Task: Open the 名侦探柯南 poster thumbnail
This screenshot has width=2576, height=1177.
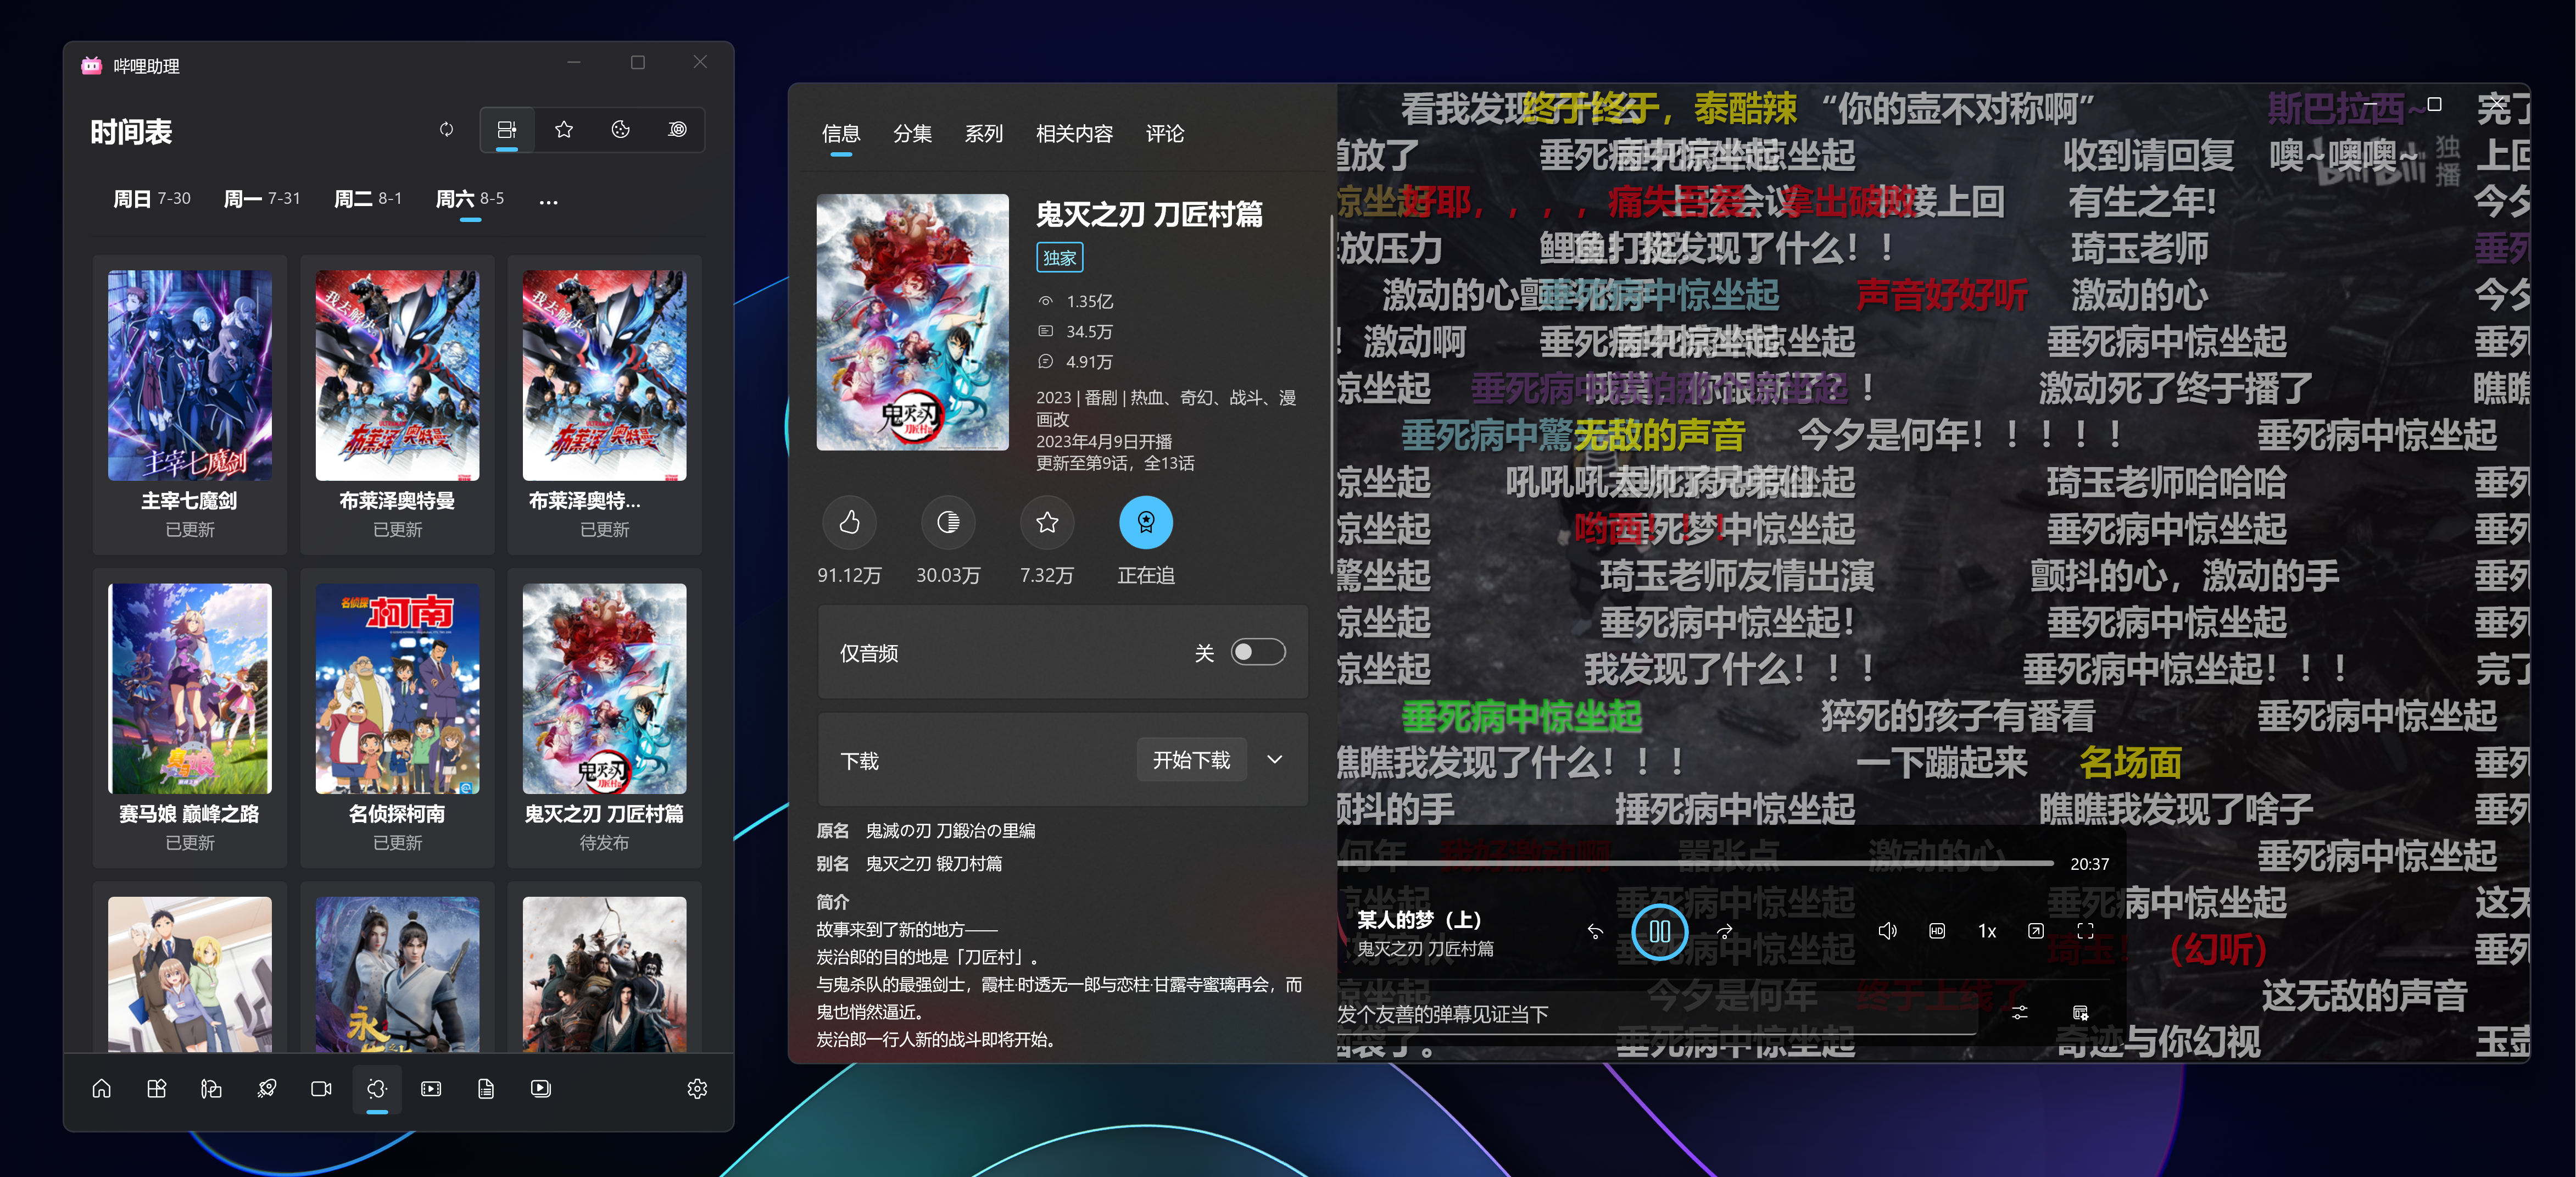Action: [x=397, y=688]
